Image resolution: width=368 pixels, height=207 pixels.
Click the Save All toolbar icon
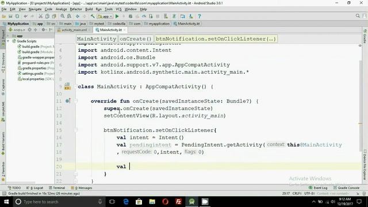point(10,16)
